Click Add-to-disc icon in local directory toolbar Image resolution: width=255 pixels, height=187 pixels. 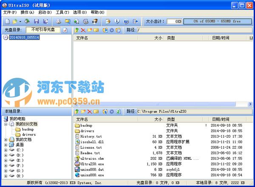click(105, 111)
